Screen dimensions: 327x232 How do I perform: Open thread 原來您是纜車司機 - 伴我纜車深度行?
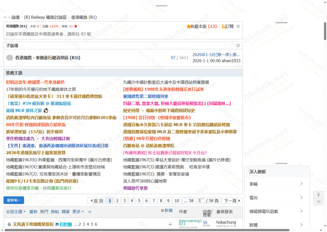pos(38,188)
